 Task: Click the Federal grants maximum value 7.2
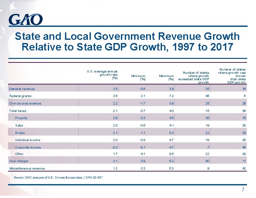tap(171, 96)
